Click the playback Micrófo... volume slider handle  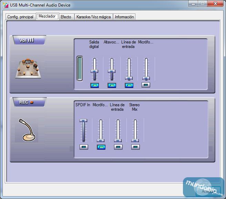coord(146,78)
